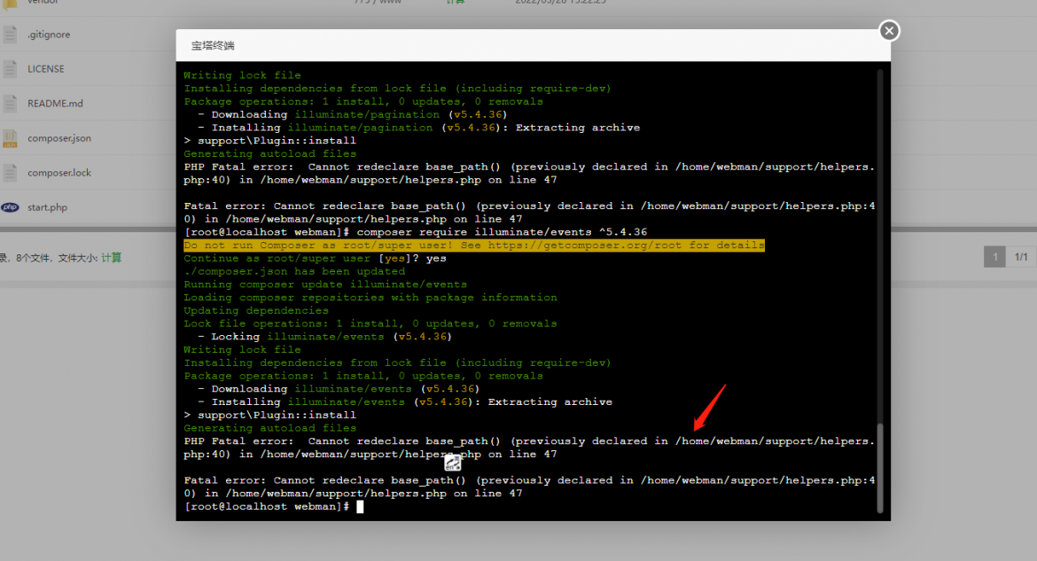1037x561 pixels.
Task: Select the composer.lock file name
Action: coord(58,173)
